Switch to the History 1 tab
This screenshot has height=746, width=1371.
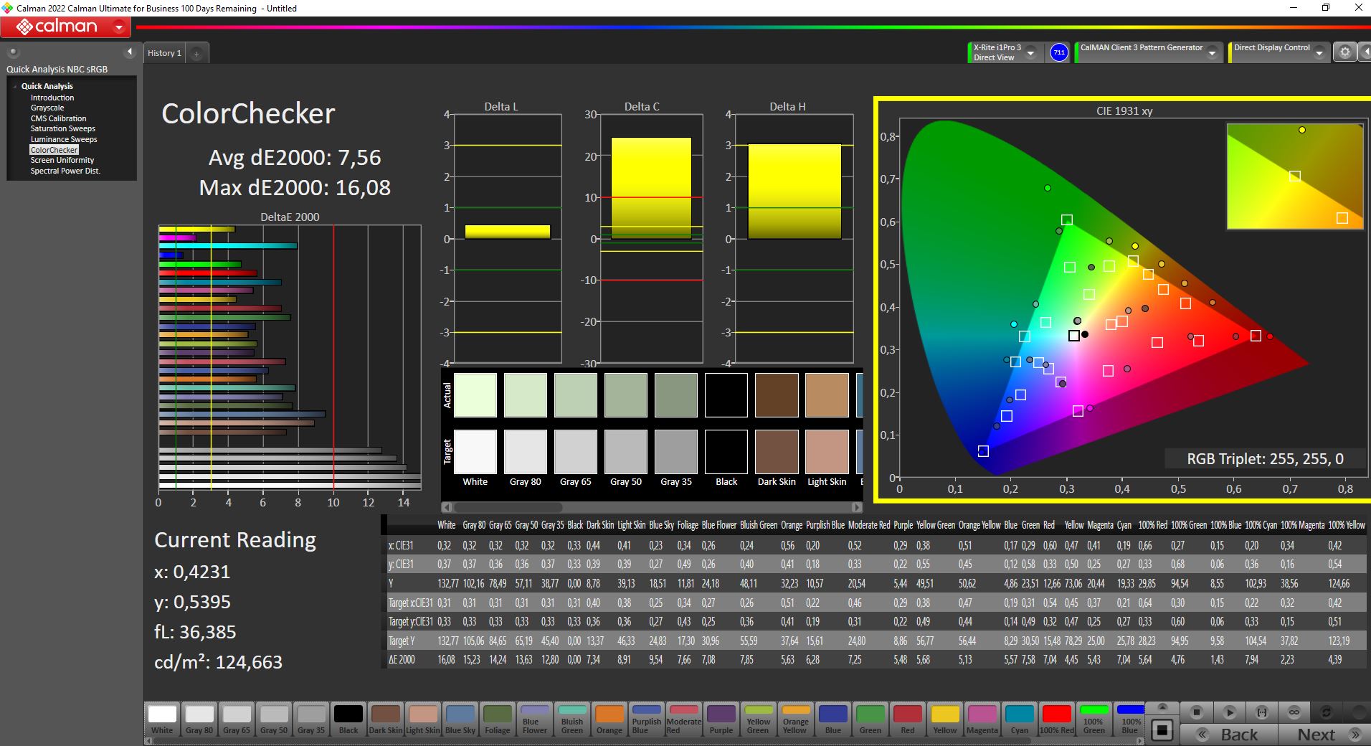click(164, 53)
